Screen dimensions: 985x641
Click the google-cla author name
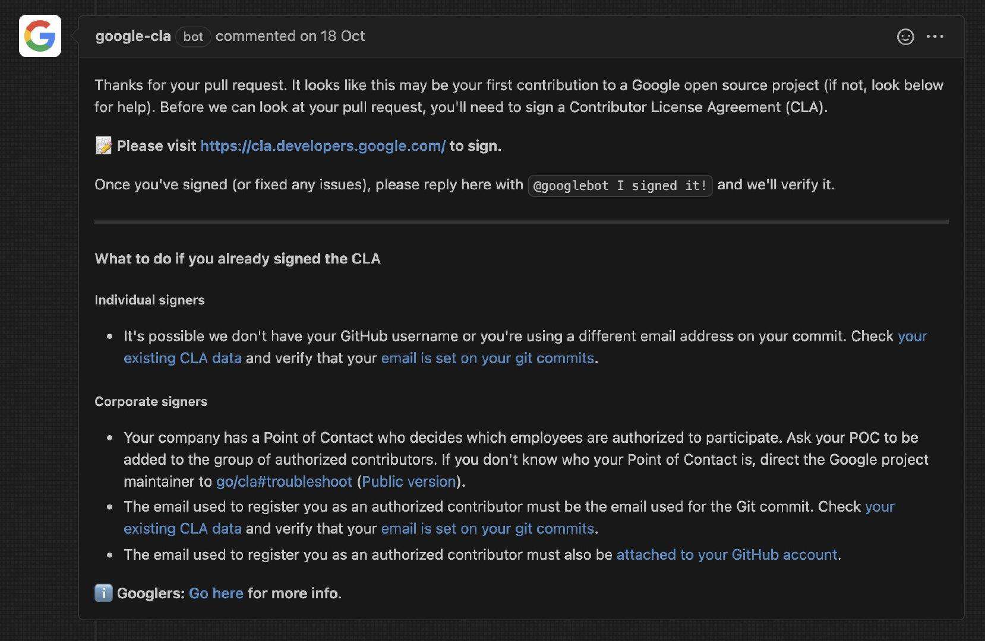click(x=133, y=36)
